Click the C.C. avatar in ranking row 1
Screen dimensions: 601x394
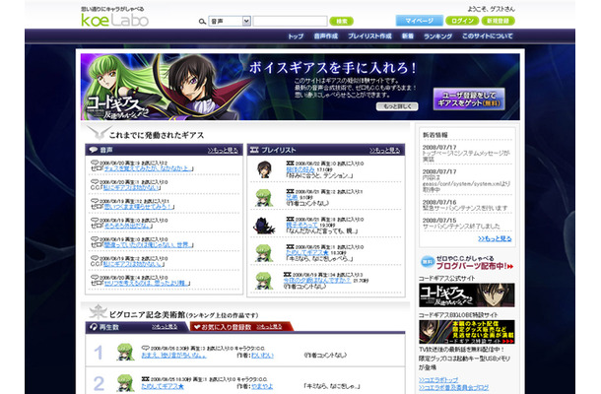point(125,353)
